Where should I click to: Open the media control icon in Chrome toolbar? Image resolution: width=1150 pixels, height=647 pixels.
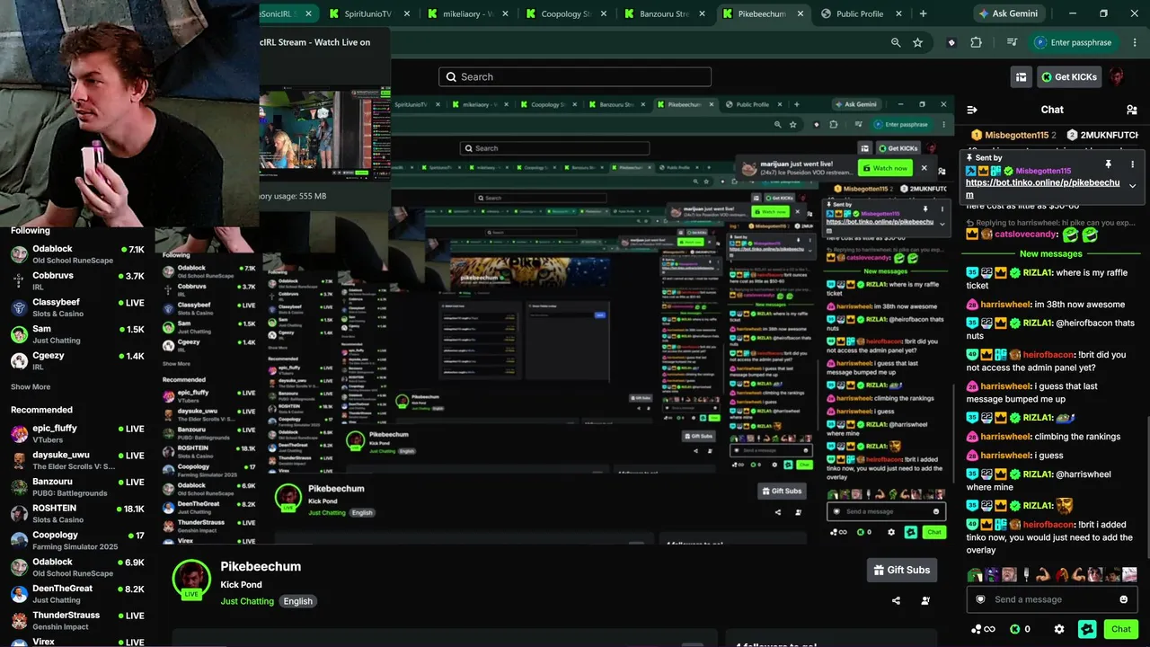coord(1013,42)
